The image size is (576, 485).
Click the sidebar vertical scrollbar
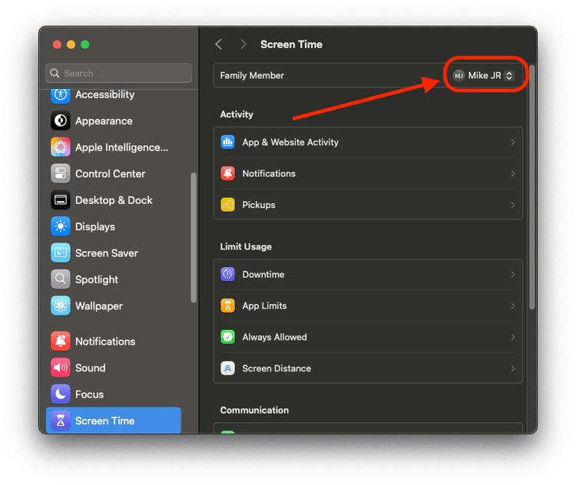point(194,238)
